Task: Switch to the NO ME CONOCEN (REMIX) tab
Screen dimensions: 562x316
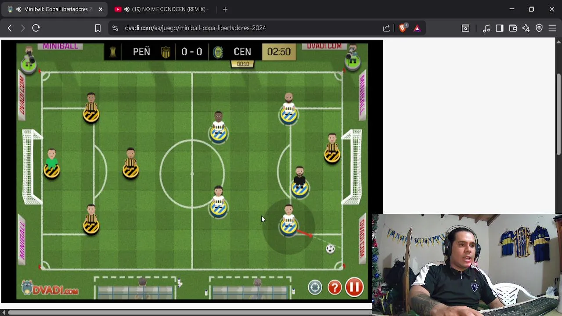Action: 169,9
